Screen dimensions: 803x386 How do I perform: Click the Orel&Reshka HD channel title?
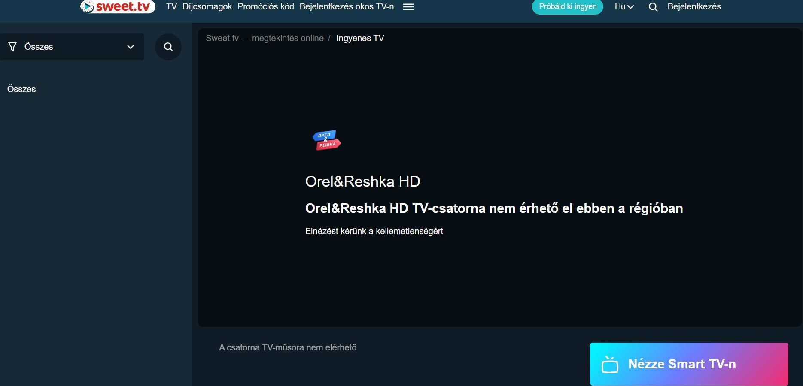pos(362,181)
